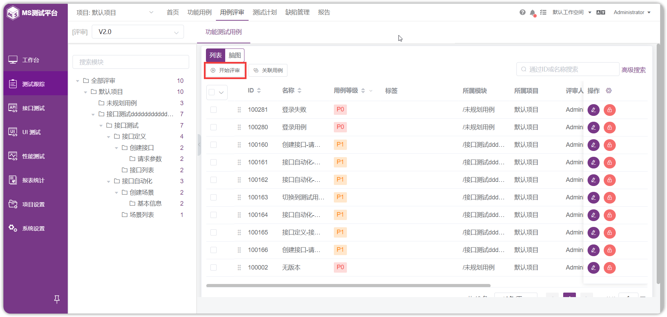Collapse the 接口自动化 tree node

[x=109, y=182]
